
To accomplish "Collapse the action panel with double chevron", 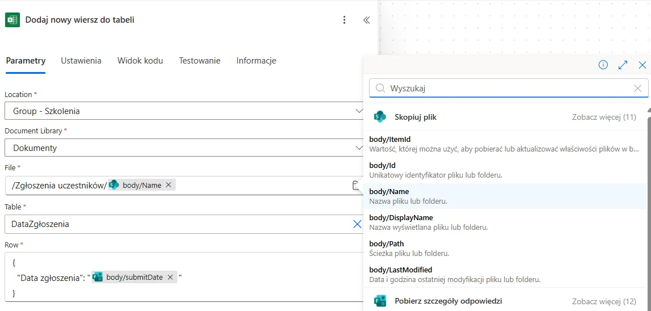I will tap(366, 20).
